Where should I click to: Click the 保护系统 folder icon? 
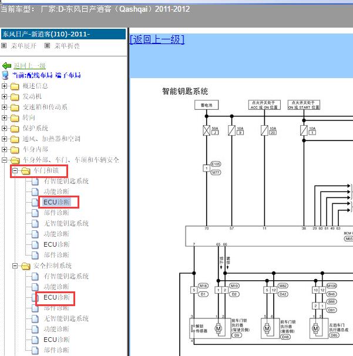15,129
